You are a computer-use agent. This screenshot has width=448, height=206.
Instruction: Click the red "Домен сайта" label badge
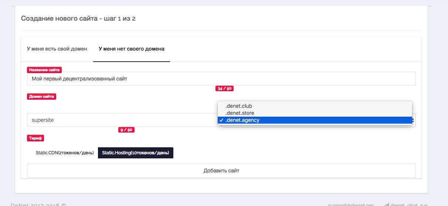click(42, 97)
